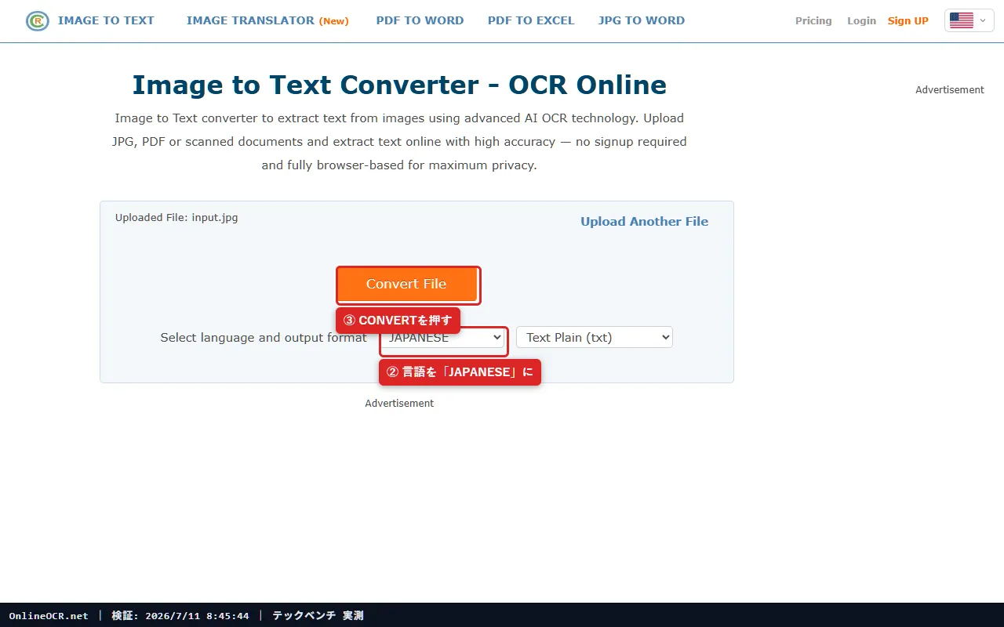The width and height of the screenshot is (1004, 627).
Task: Go to PDF TO EXCEL
Action: point(531,20)
